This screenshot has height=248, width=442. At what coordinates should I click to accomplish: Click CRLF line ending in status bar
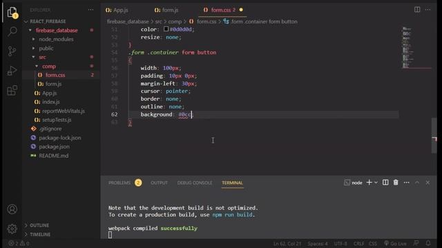click(x=358, y=243)
